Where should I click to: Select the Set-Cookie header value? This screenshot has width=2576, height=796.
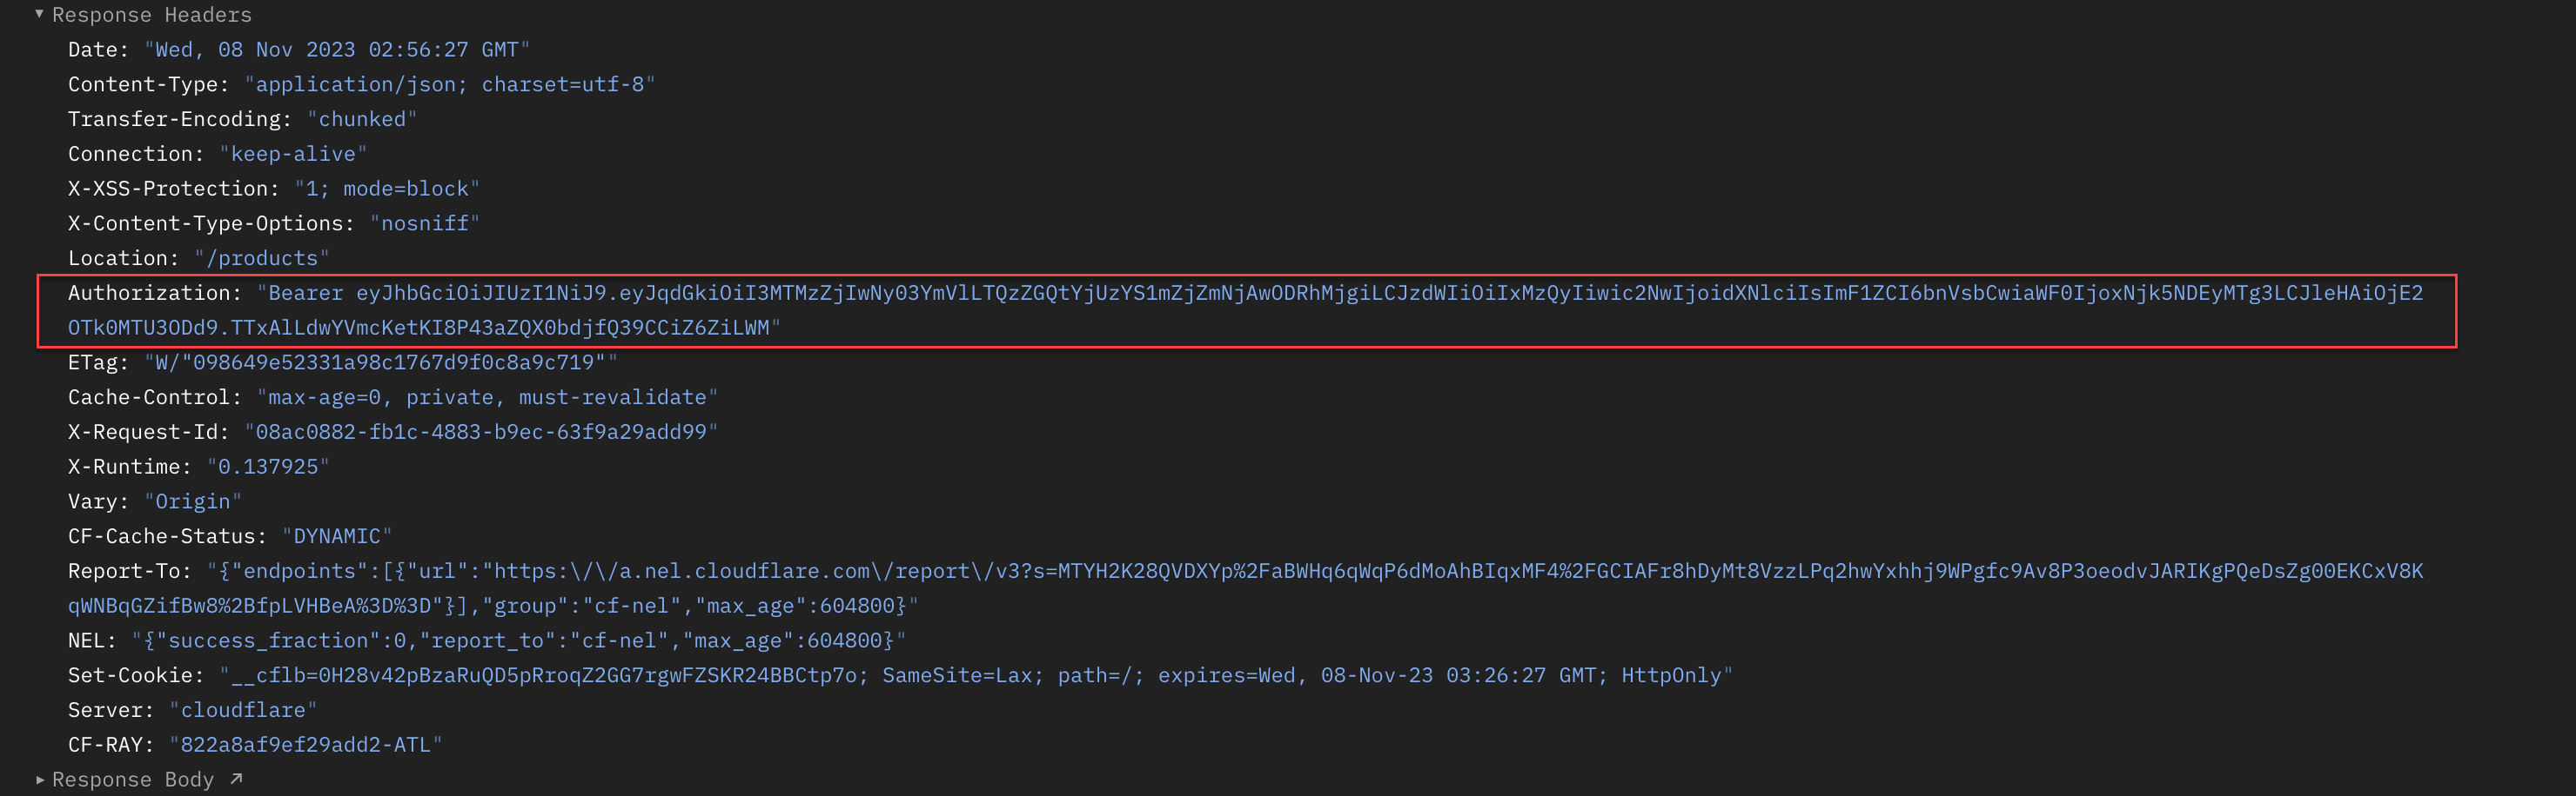point(976,676)
